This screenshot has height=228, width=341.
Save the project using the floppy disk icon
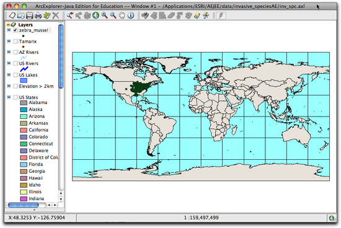click(29, 15)
